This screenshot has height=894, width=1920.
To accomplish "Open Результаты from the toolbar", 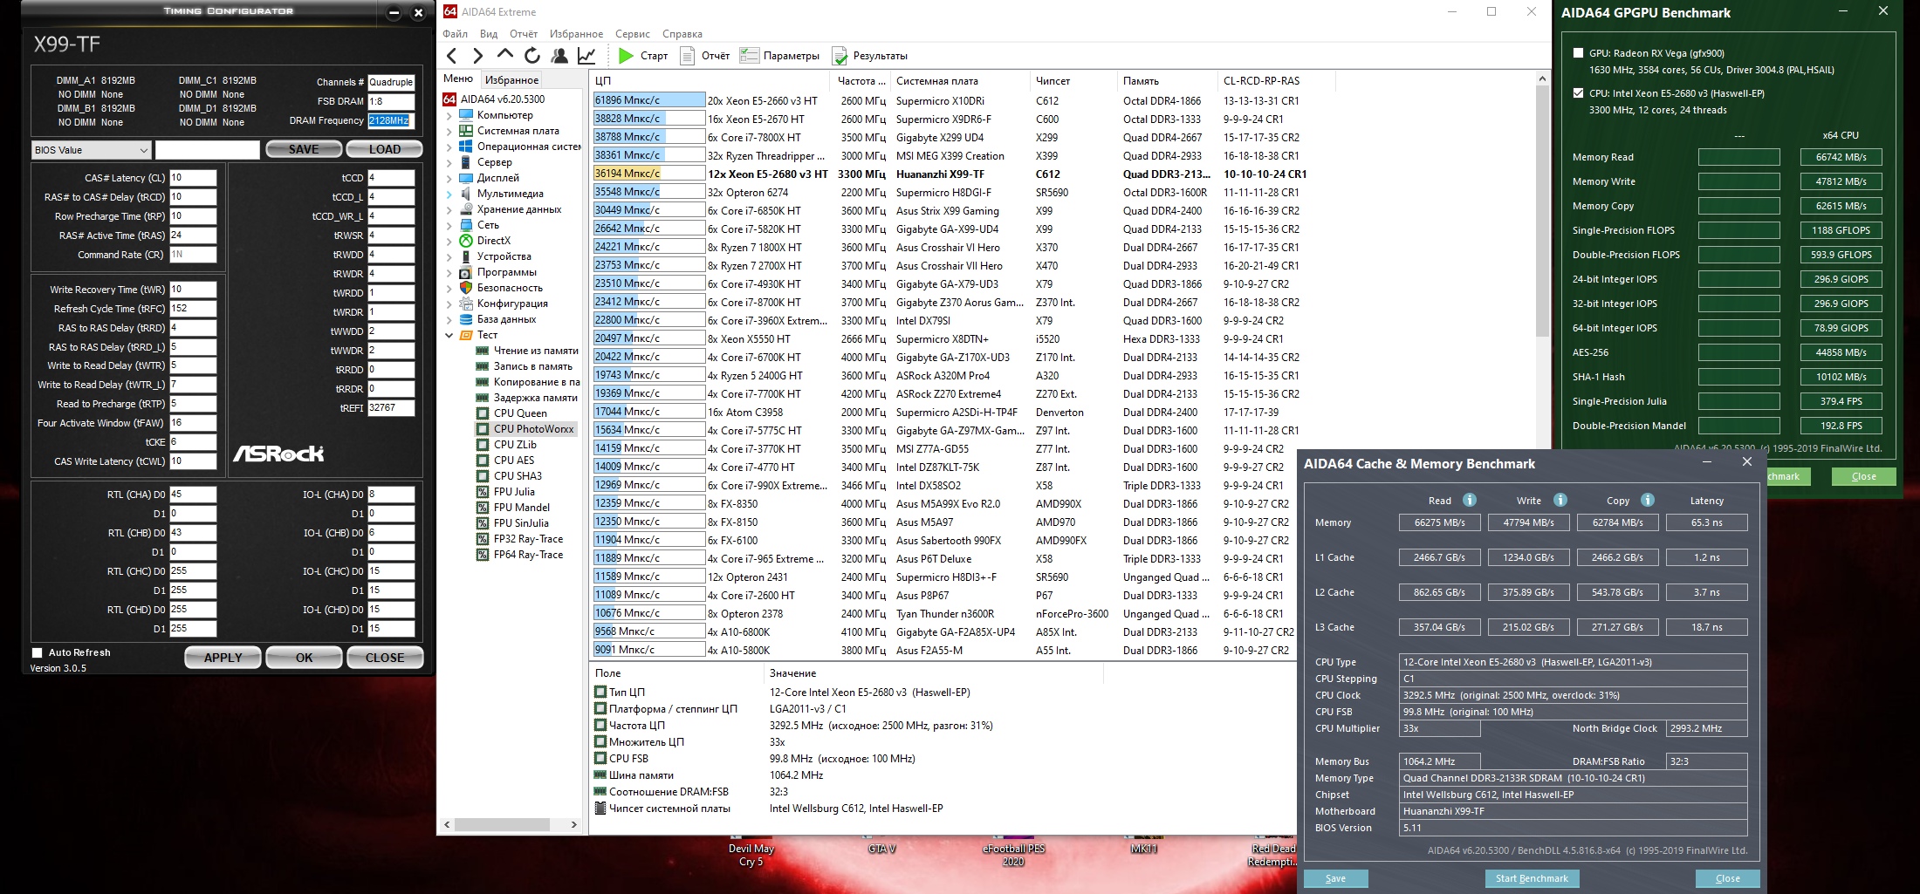I will pos(870,56).
